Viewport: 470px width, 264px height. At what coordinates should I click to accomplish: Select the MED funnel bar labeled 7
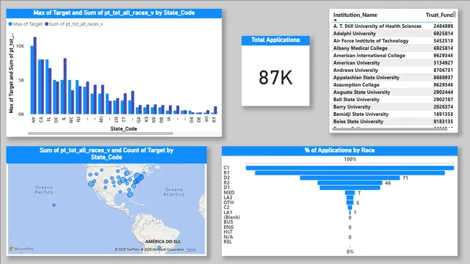[350, 193]
